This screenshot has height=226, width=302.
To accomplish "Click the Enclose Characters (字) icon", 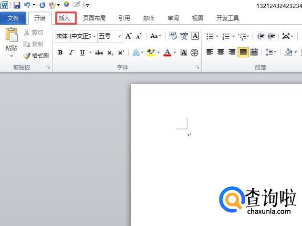I will (x=194, y=53).
